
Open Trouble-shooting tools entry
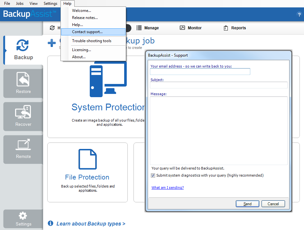pos(93,41)
